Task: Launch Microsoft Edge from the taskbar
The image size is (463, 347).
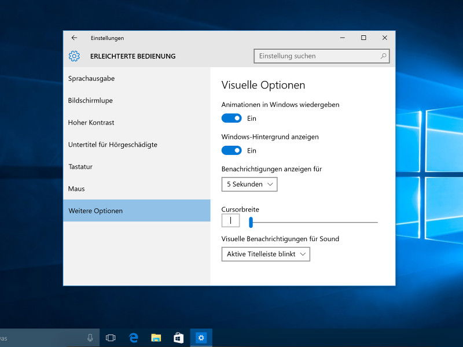Action: (x=134, y=338)
